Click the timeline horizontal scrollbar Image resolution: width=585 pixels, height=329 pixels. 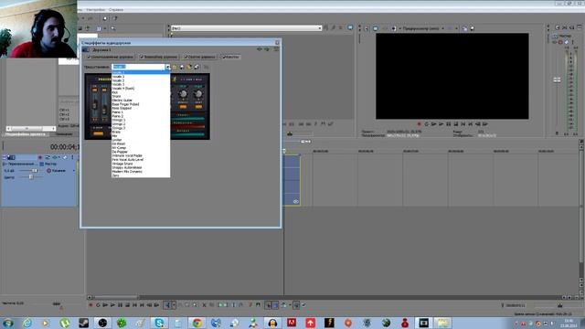[x=116, y=297]
